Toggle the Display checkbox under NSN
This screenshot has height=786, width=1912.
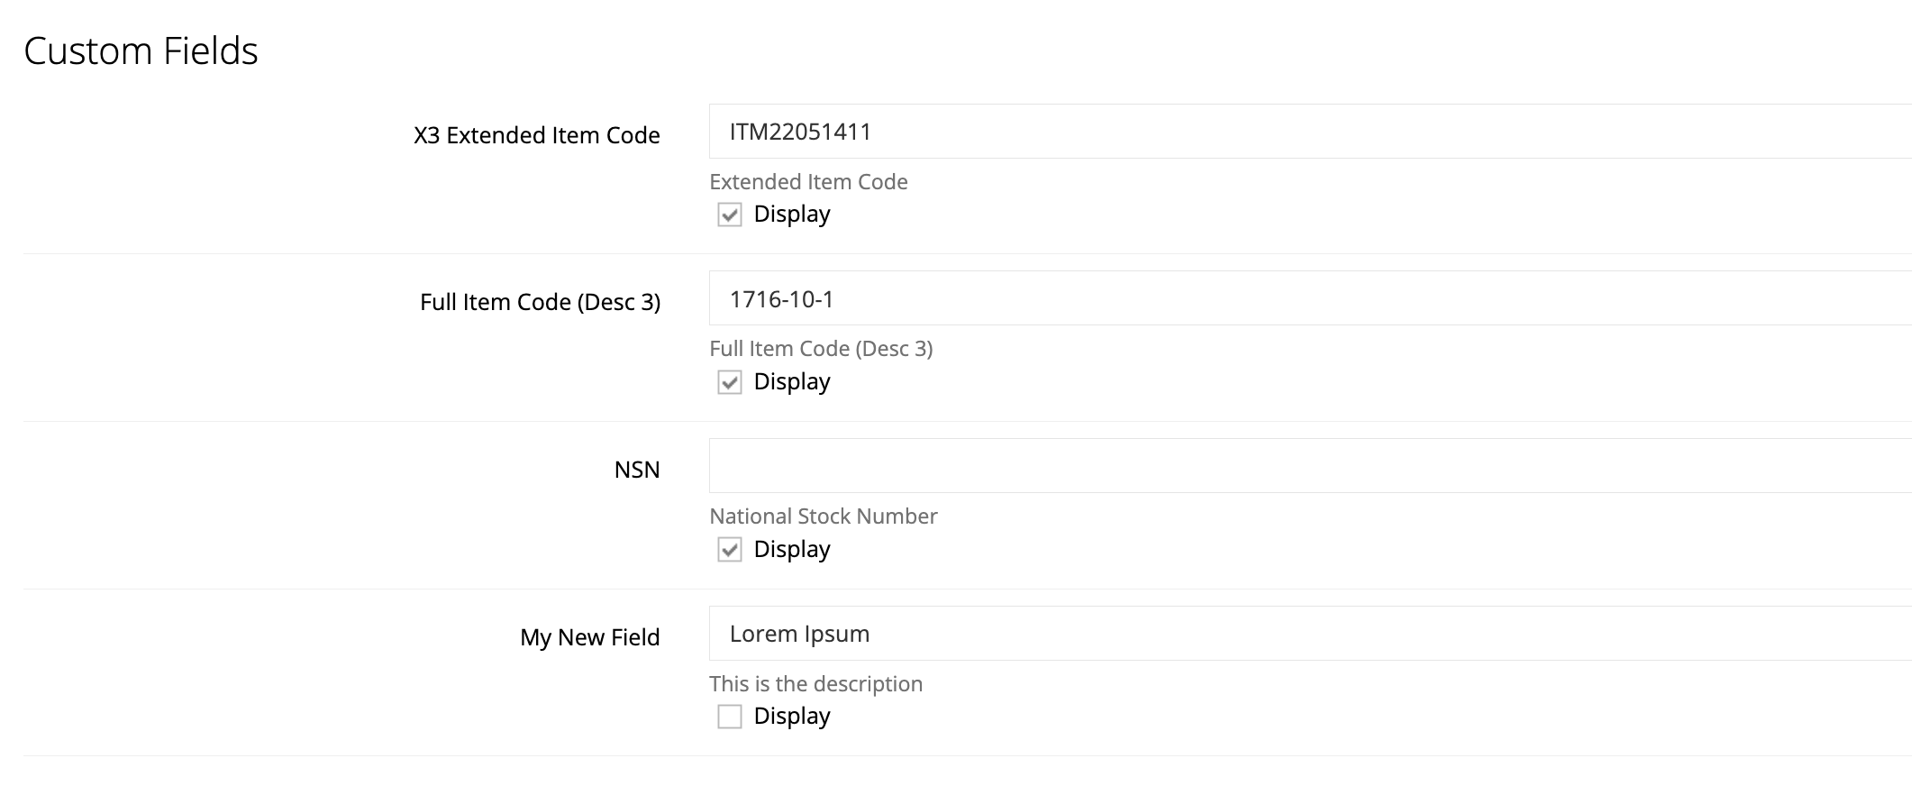point(729,550)
